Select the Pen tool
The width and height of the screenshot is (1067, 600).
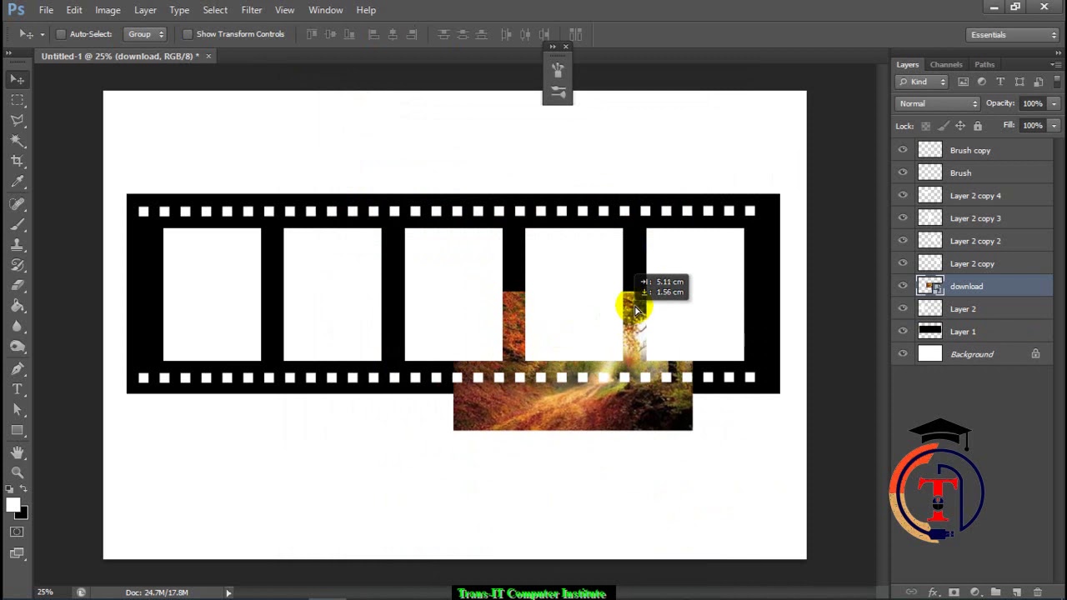point(18,368)
